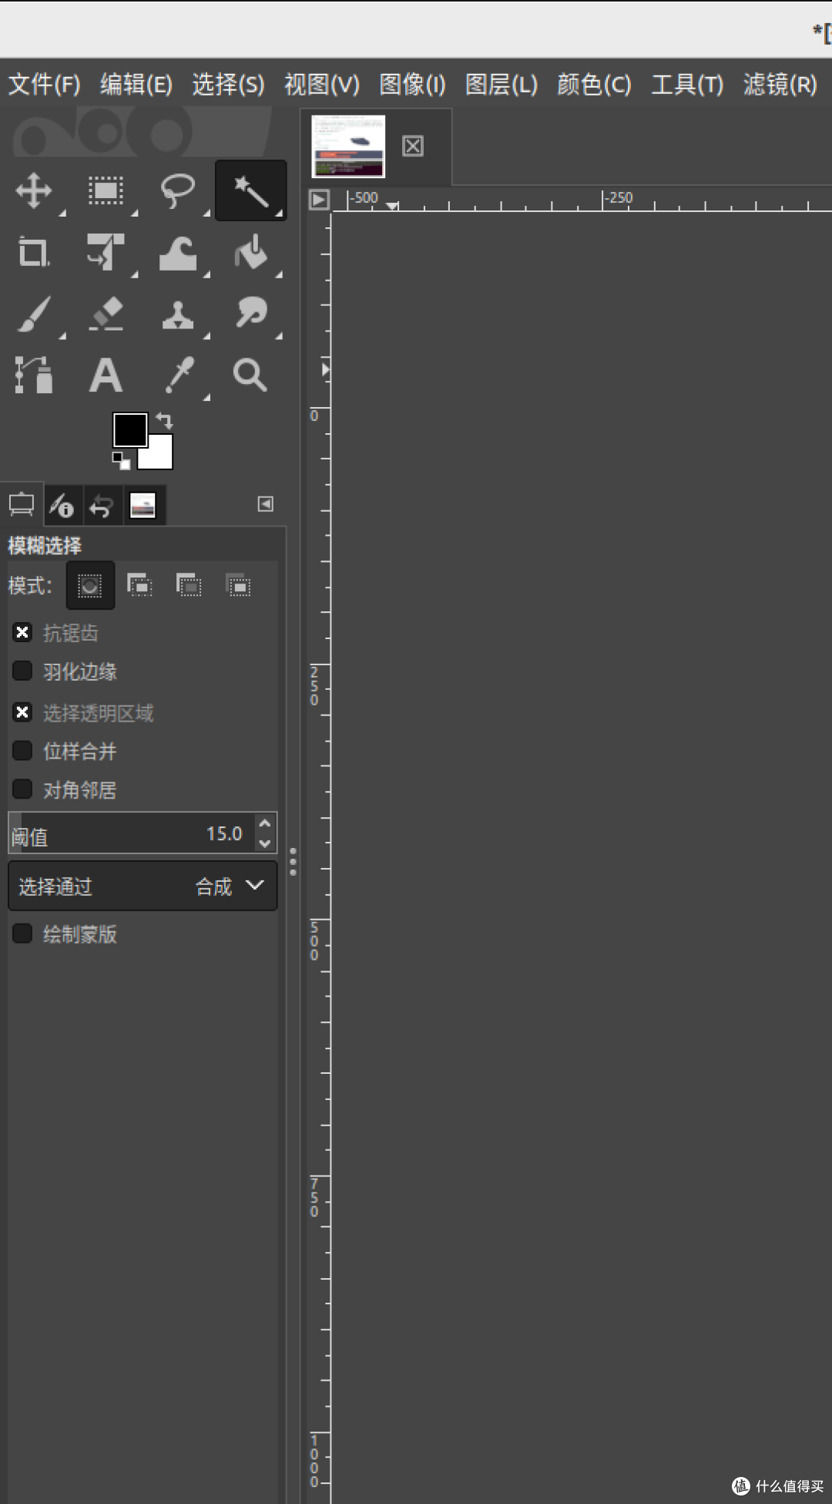Switch to the Tool Options tab
832x1504 pixels.
(22, 505)
